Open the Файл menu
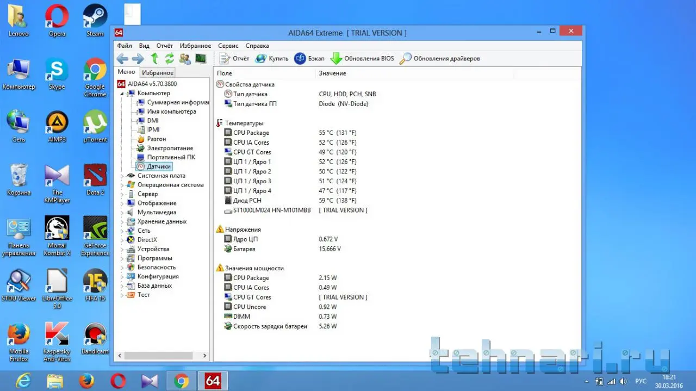The width and height of the screenshot is (696, 391). [x=125, y=46]
